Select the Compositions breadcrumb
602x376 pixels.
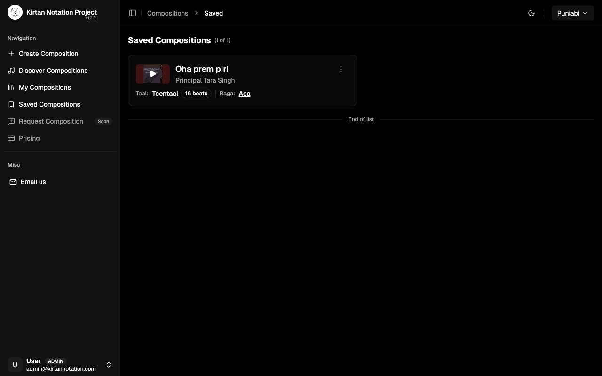(167, 13)
